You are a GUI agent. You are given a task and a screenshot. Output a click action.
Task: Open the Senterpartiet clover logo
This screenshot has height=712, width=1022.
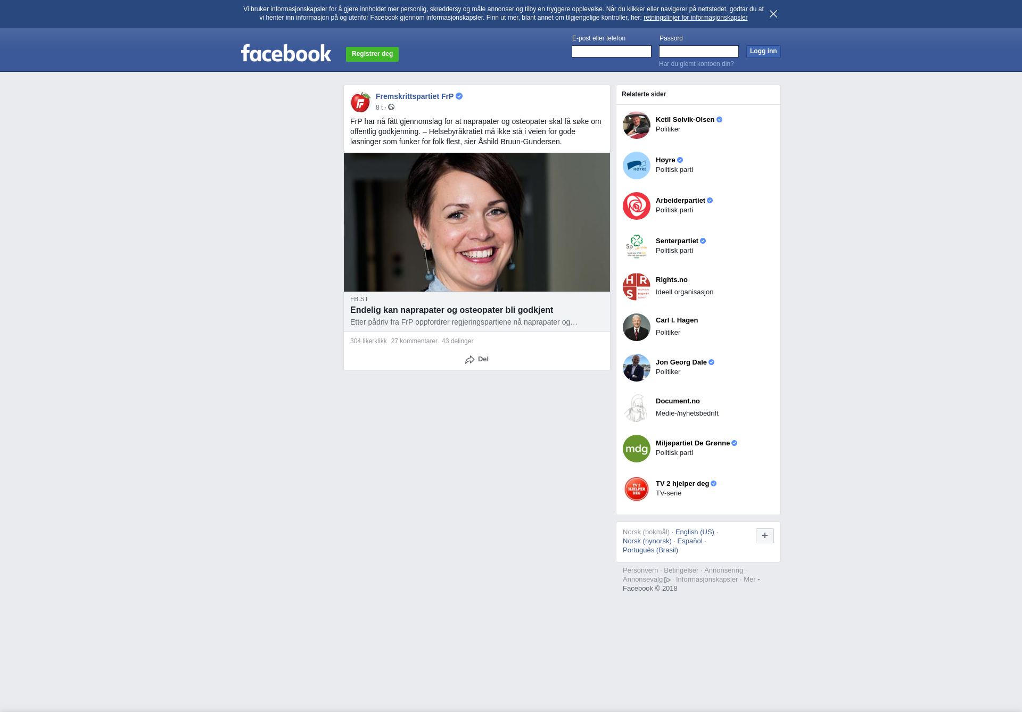pos(637,246)
